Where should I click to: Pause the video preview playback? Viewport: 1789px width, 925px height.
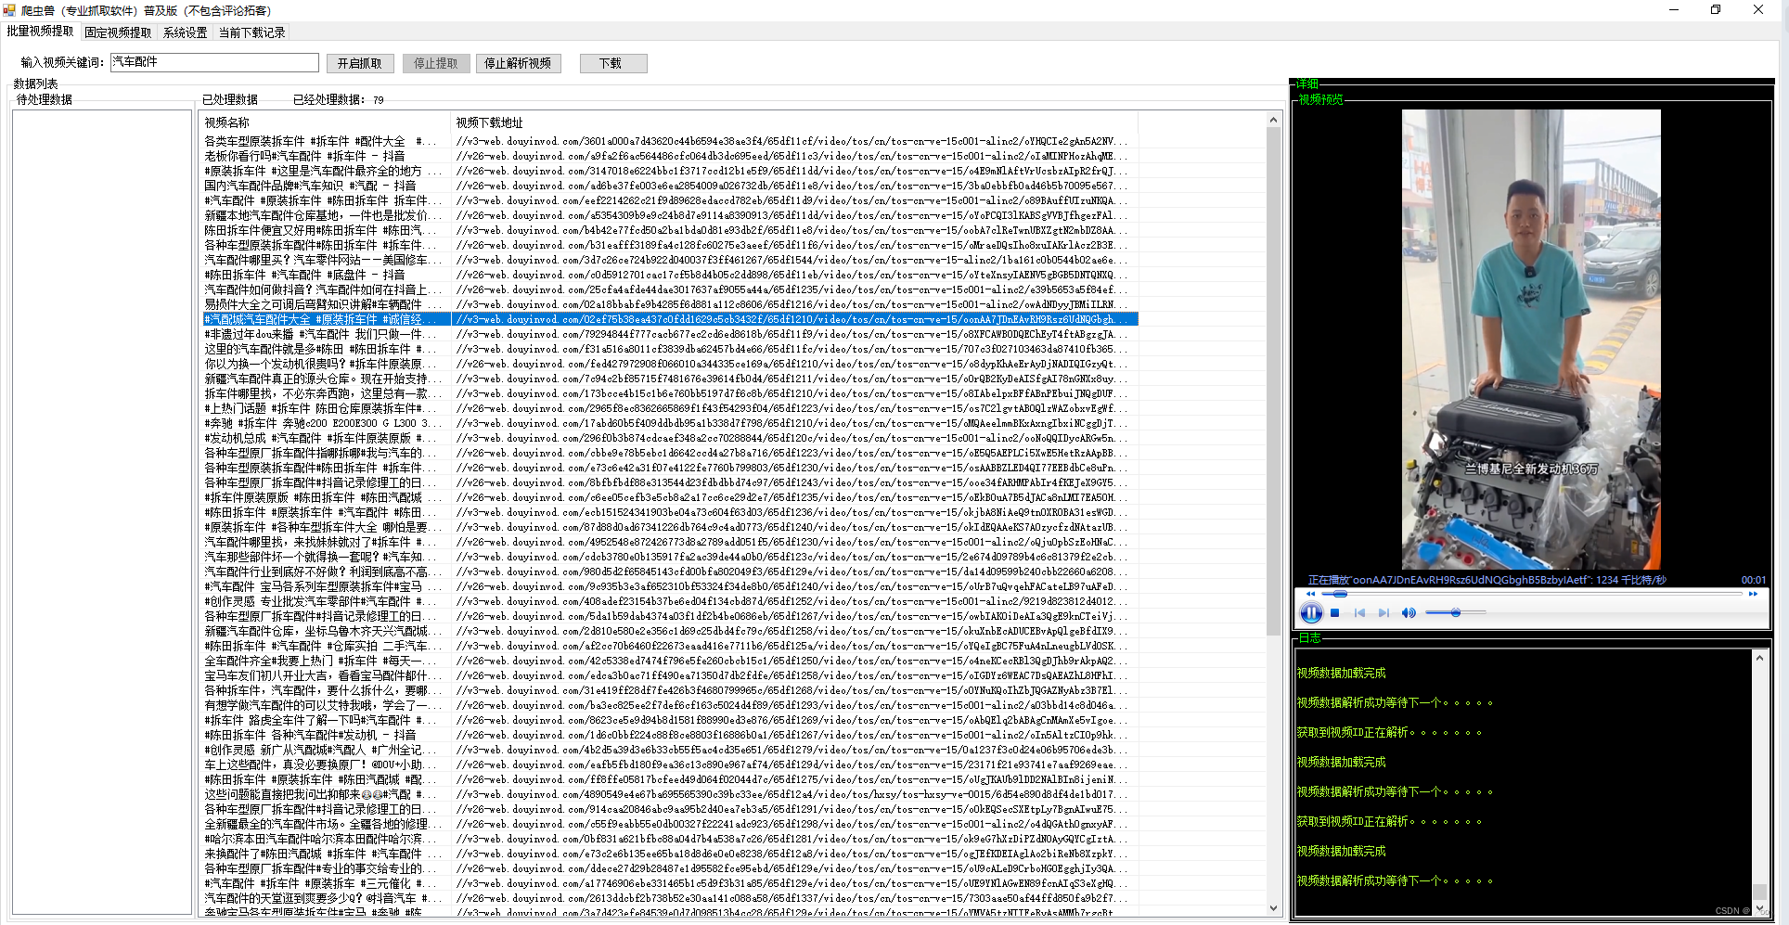[1311, 612]
